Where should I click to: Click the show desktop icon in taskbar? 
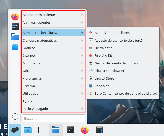click(41, 130)
